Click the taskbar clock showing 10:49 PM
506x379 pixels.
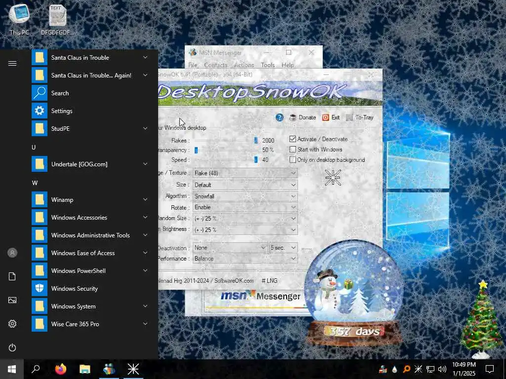464,369
